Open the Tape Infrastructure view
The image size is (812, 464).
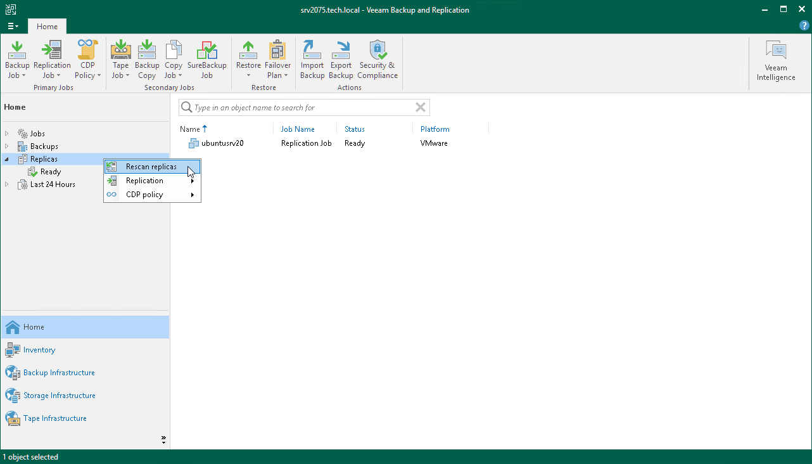85,418
